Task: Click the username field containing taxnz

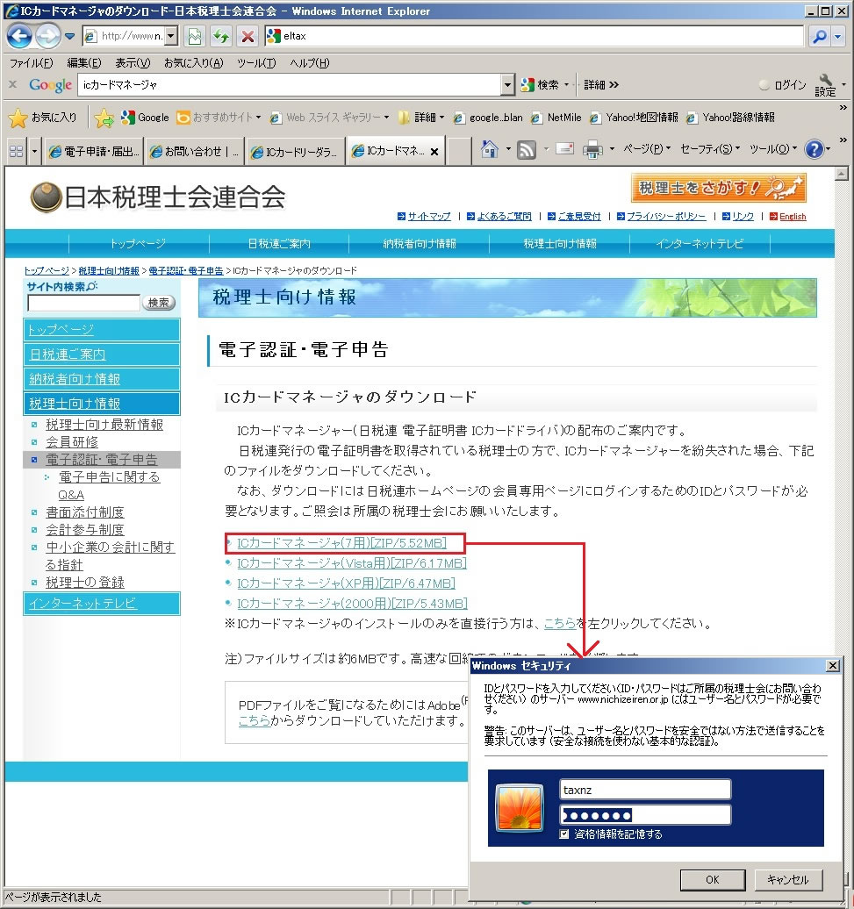Action: click(645, 790)
